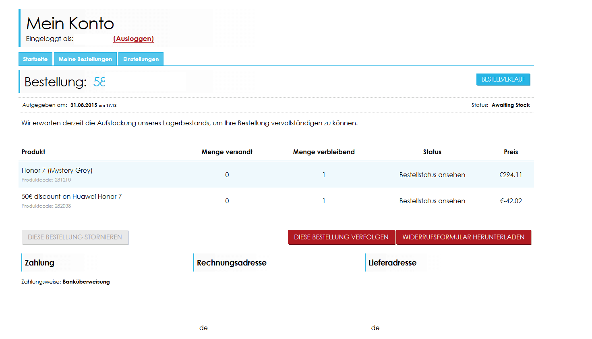Click the Zahlung section heading
Image resolution: width=592 pixels, height=339 pixels.
click(x=39, y=263)
